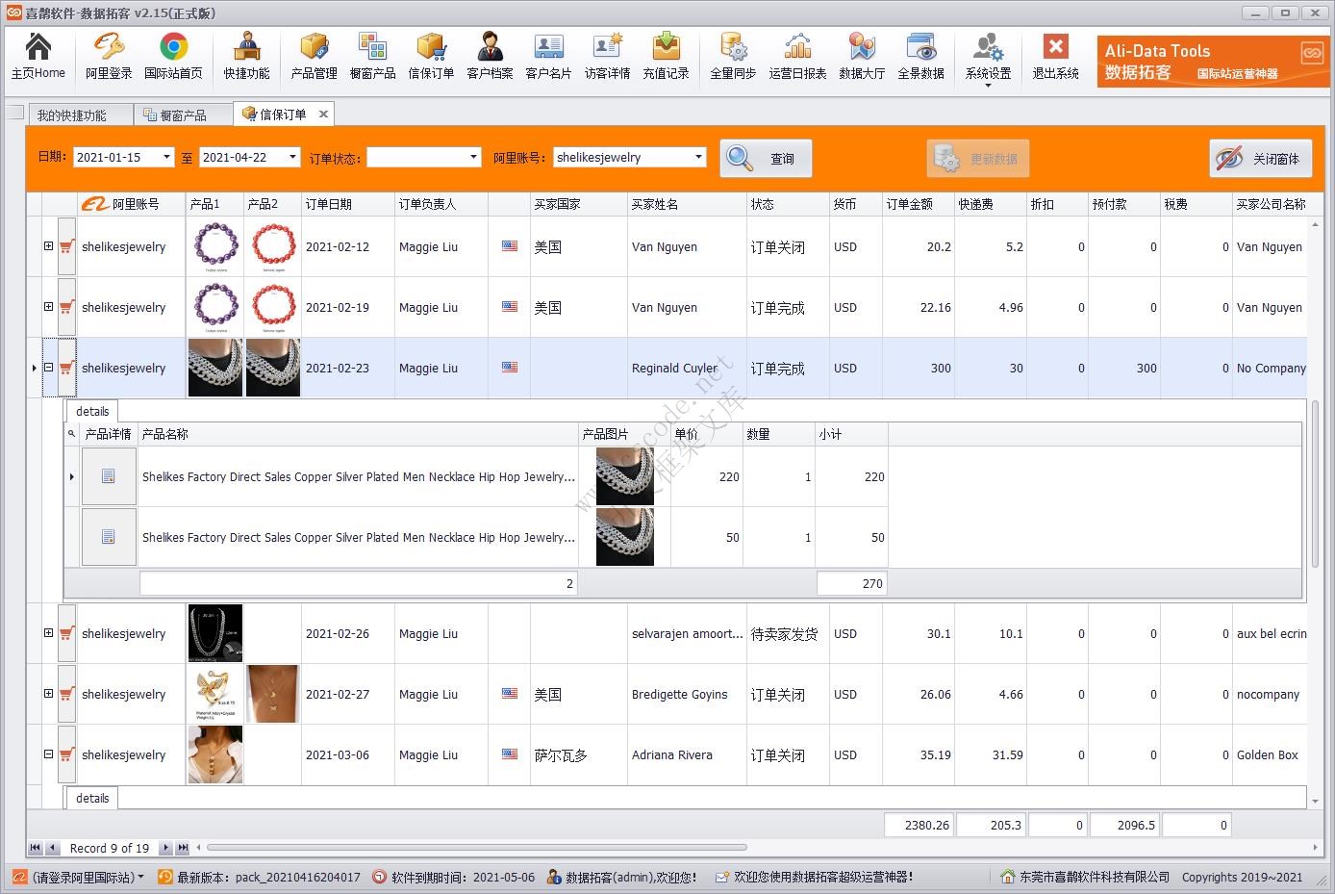Image resolution: width=1335 pixels, height=894 pixels.
Task: Select details tab under Reginald Cuyler order
Action: (x=92, y=411)
